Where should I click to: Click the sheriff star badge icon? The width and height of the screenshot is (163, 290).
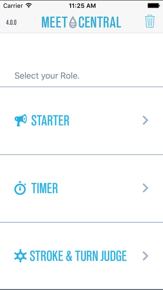pos(20,256)
